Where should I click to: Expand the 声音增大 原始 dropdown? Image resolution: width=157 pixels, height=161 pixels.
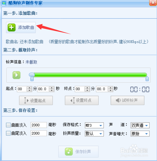click(x=140, y=133)
